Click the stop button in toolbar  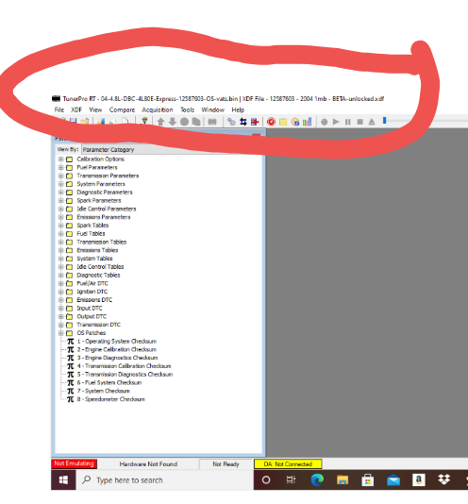click(x=360, y=122)
